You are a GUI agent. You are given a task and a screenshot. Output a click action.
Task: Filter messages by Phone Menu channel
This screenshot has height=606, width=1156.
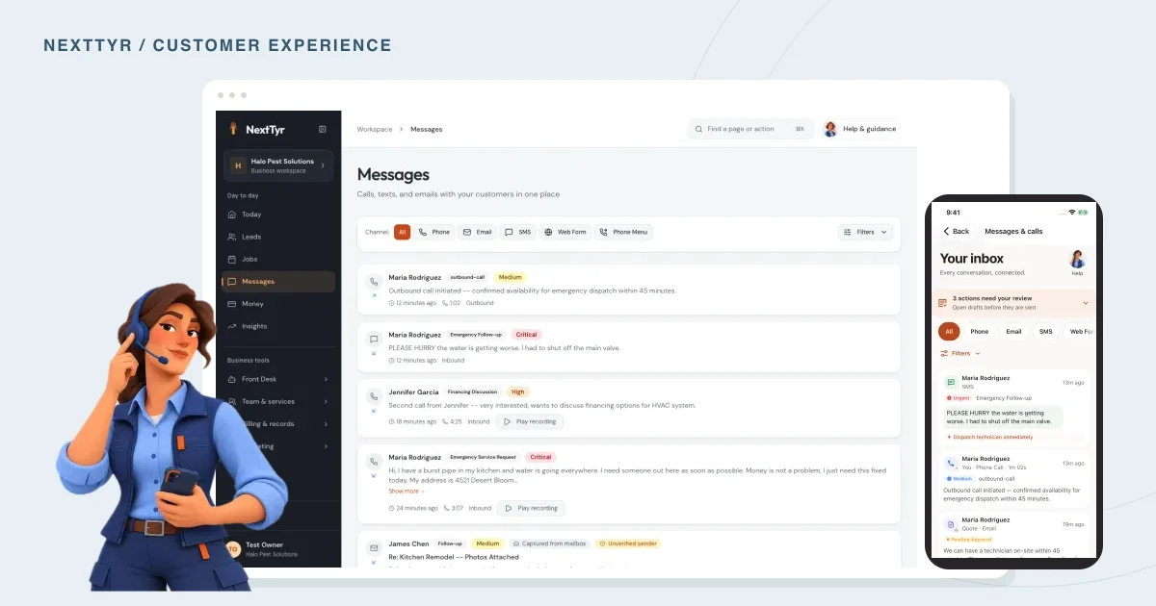623,232
